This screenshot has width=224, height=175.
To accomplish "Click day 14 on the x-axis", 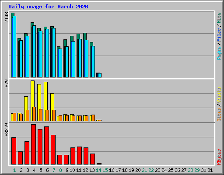I will (98, 170).
